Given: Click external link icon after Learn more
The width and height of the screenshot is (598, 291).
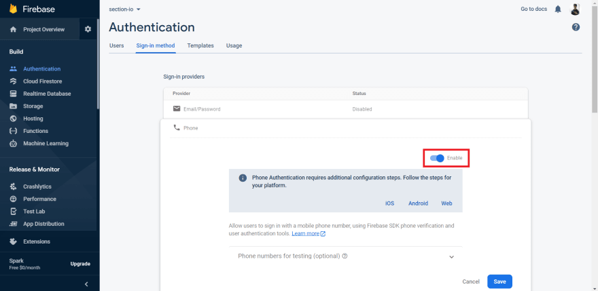Looking at the screenshot, I should [x=323, y=233].
